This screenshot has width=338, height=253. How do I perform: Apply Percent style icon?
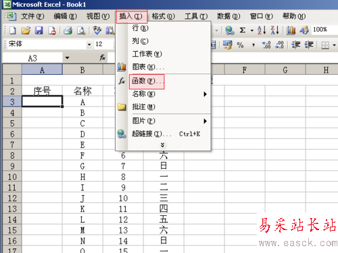240,45
